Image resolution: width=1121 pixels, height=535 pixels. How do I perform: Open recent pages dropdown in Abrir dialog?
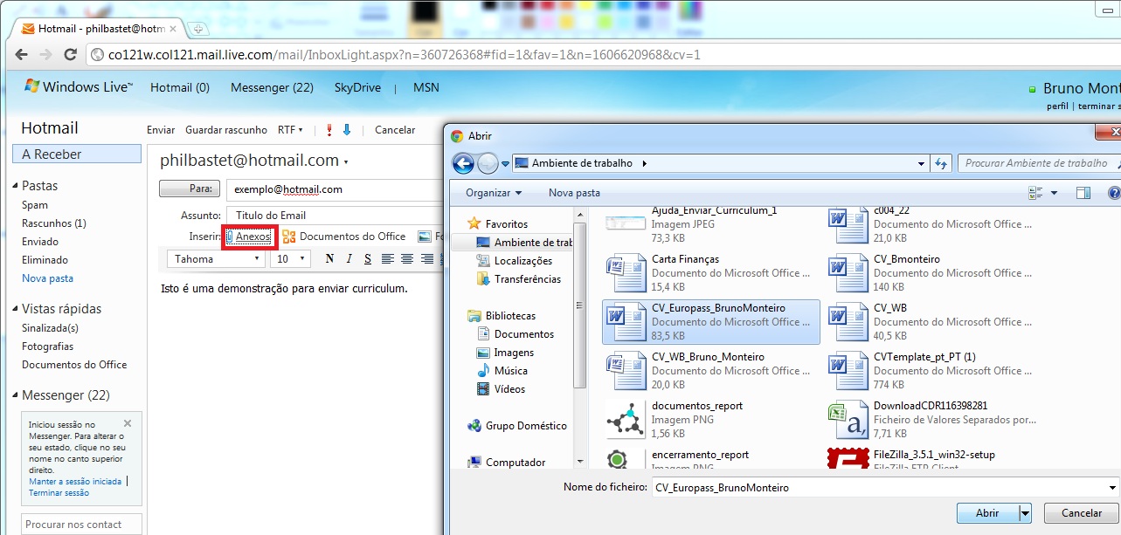[x=505, y=164]
